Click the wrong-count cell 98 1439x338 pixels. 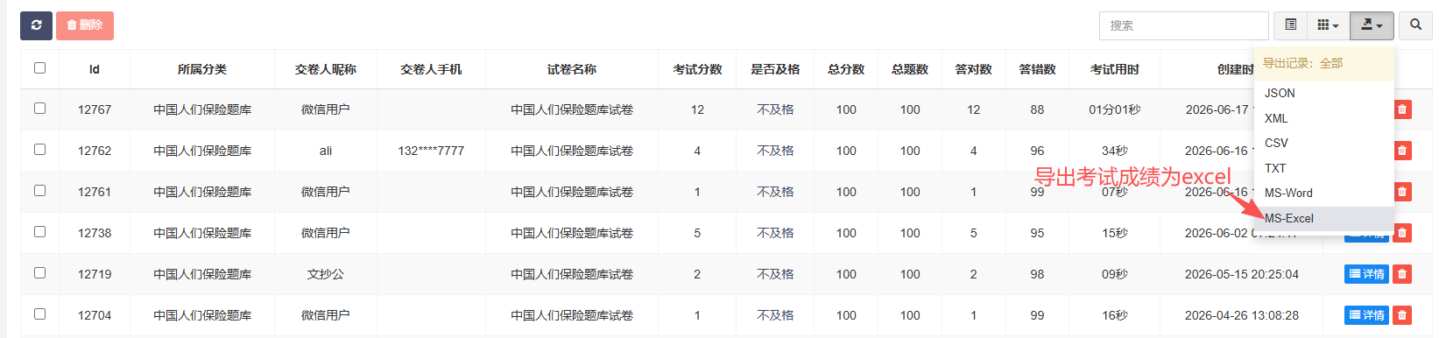(x=1037, y=274)
